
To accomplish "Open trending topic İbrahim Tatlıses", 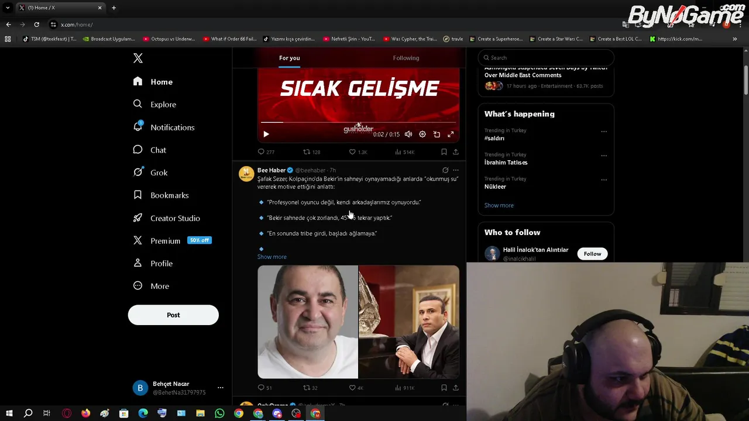I will (x=506, y=163).
